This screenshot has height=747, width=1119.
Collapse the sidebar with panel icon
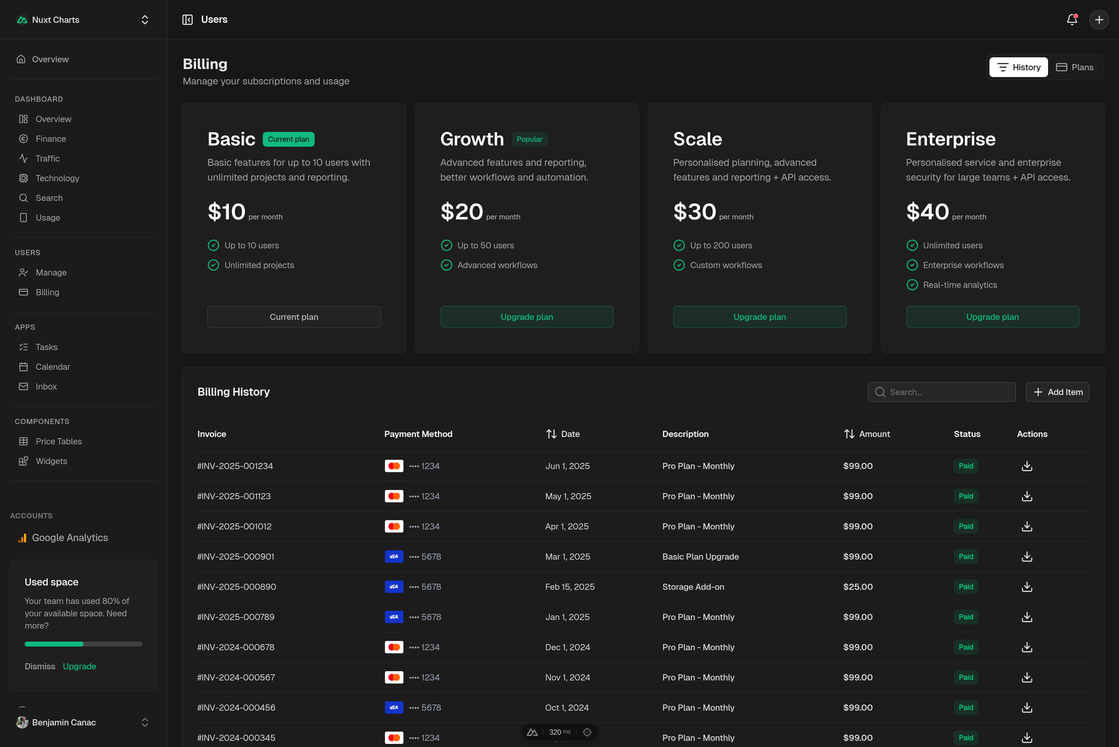[188, 20]
